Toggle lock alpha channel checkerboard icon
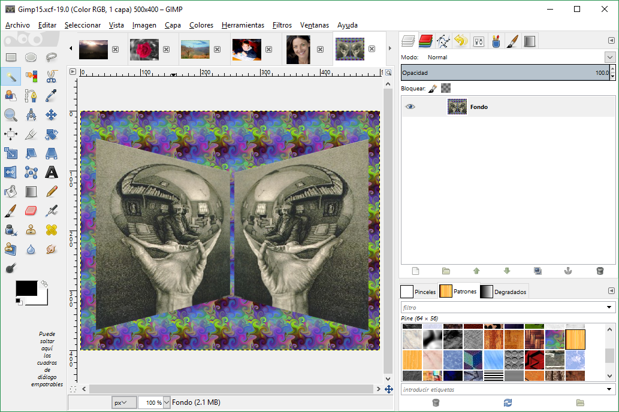This screenshot has height=412, width=619. coord(446,89)
